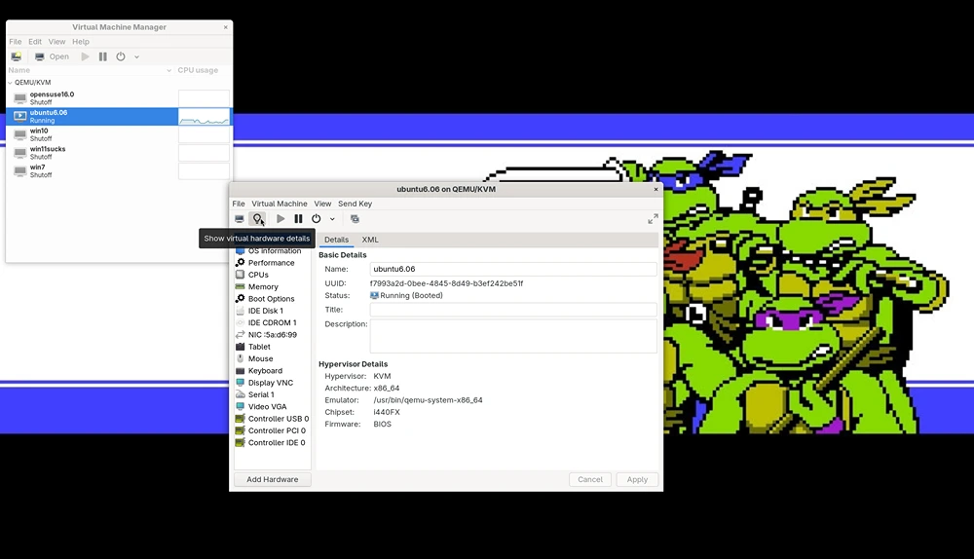974x559 pixels.
Task: Click the power shutdown icon in ubuntu6.06 toolbar
Action: click(x=317, y=218)
